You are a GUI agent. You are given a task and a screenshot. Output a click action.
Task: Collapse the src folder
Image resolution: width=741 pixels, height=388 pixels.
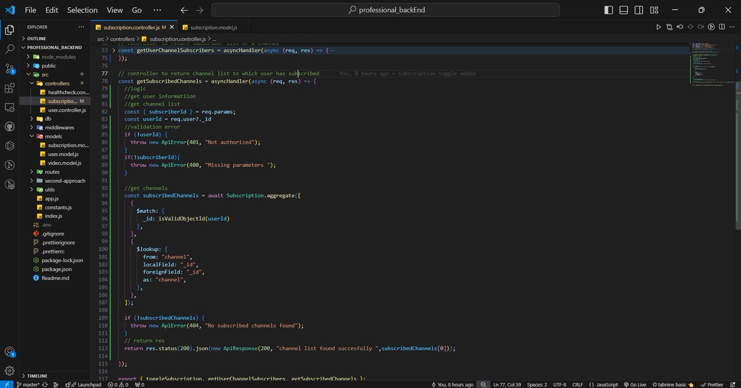tap(54, 74)
